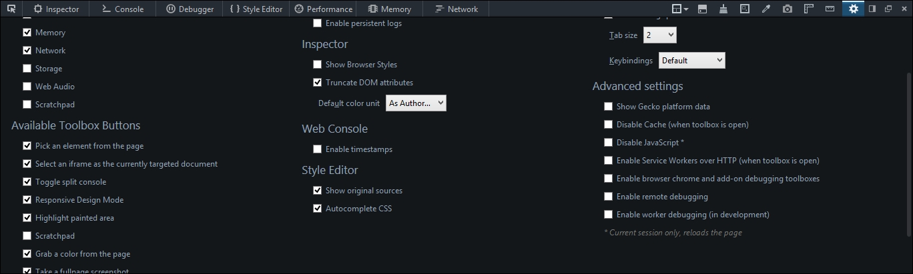Click the Web Console section heading

[334, 129]
